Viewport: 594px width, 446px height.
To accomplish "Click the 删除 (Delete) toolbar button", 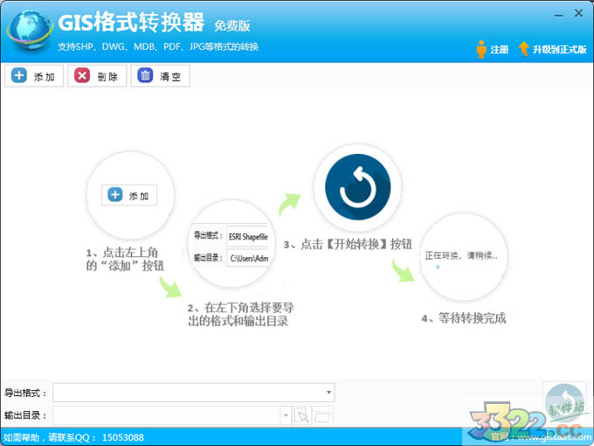I will [97, 76].
